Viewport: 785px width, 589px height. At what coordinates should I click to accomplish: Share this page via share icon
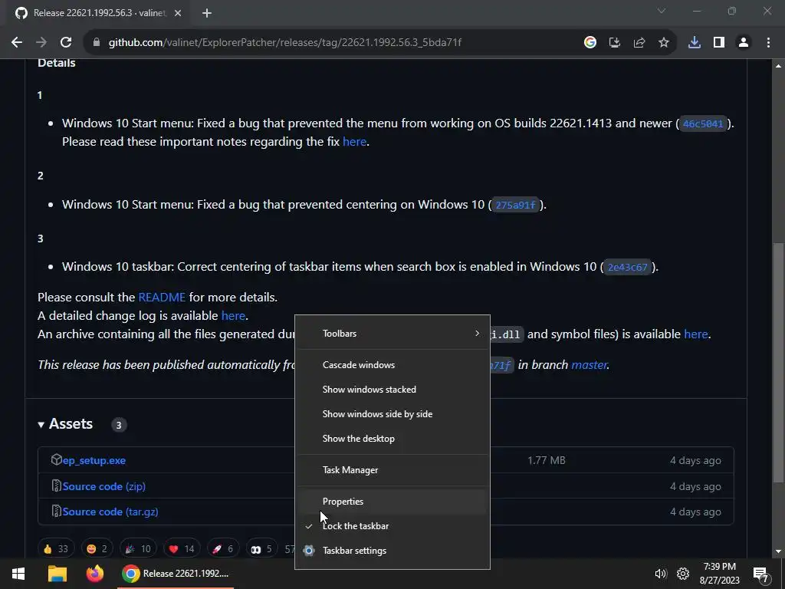(x=639, y=43)
